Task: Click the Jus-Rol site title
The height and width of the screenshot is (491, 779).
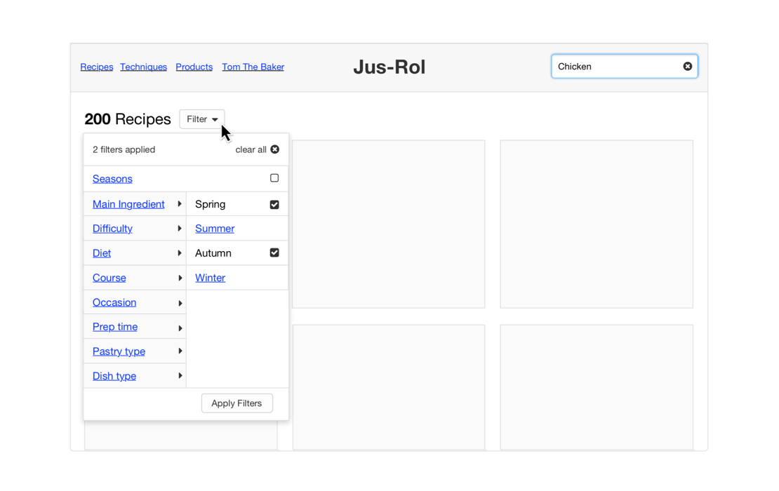Action: click(x=389, y=67)
